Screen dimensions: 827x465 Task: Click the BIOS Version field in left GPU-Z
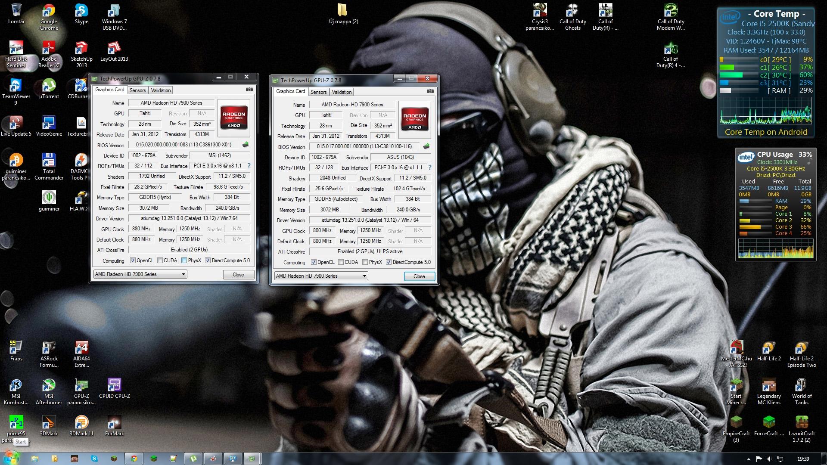184,145
